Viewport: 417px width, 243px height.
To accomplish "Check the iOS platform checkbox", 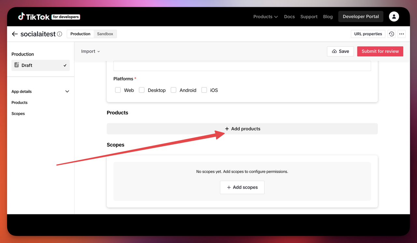I will pyautogui.click(x=204, y=90).
